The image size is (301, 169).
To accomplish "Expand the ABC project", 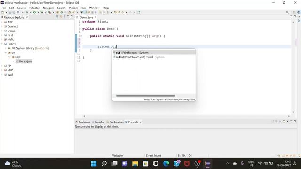I will (2, 22).
